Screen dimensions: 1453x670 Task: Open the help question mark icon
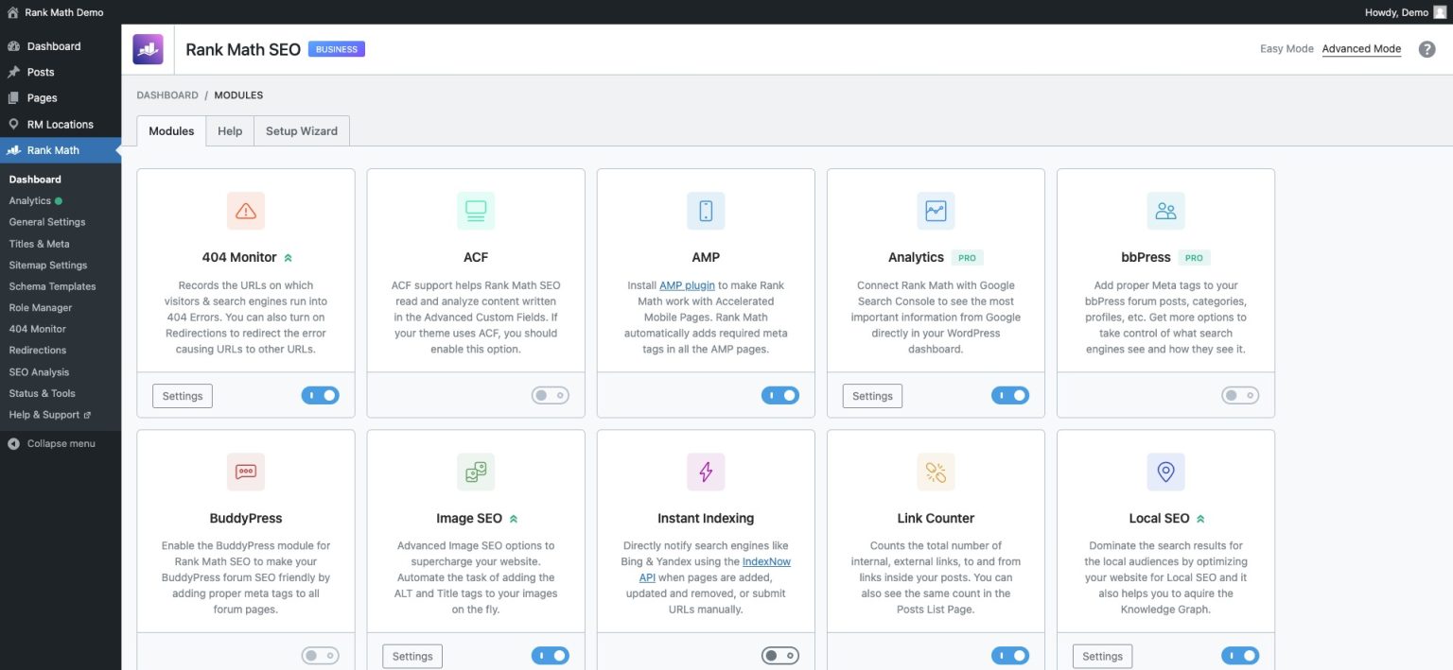[1427, 48]
